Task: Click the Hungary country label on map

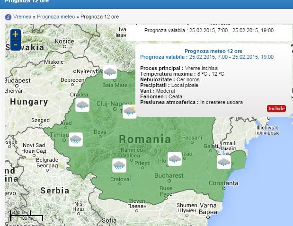Action: click(29, 102)
